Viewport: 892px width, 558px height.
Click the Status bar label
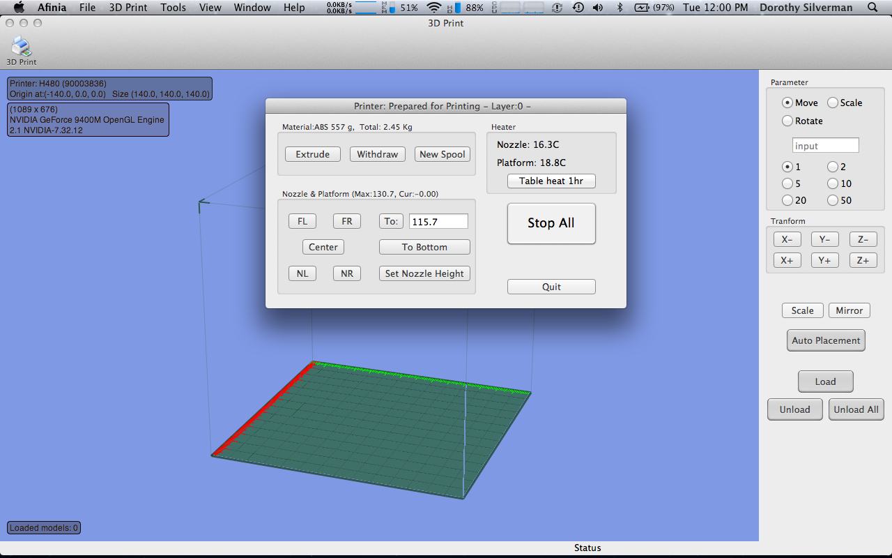click(587, 548)
